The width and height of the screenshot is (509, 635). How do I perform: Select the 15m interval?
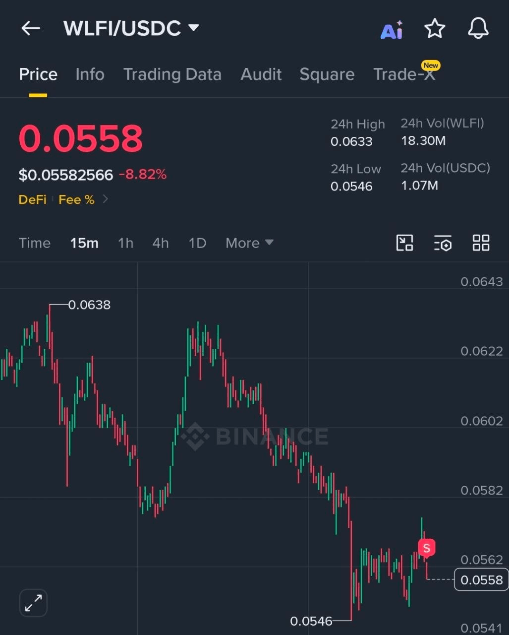click(x=84, y=243)
